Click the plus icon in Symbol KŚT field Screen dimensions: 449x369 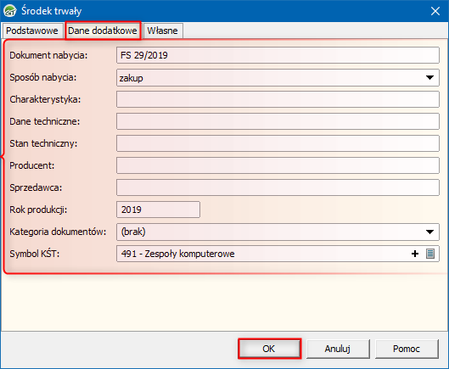(415, 254)
